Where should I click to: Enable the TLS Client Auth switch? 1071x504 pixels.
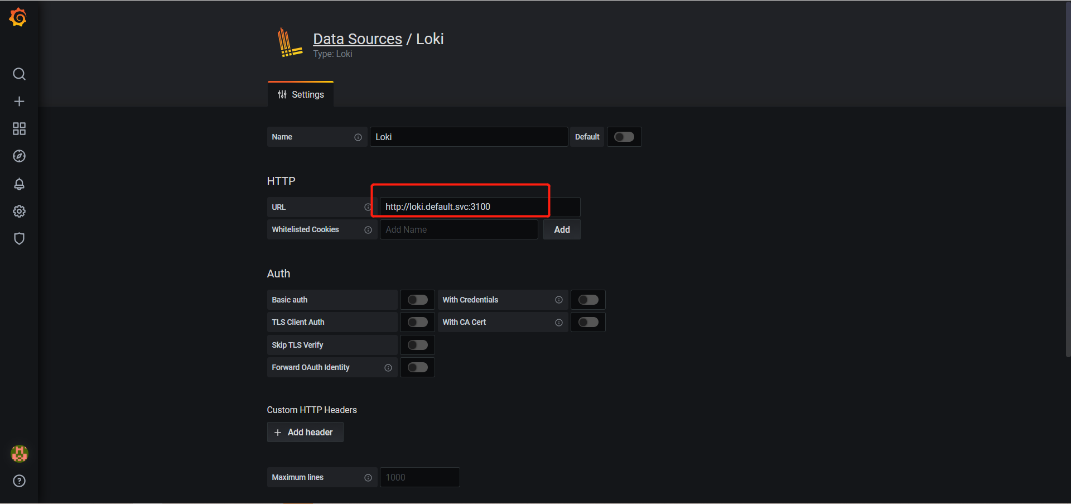tap(417, 322)
